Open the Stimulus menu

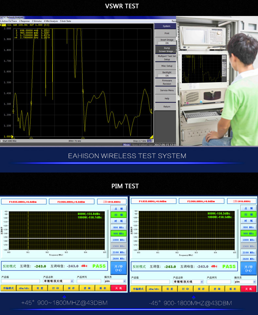37,21
